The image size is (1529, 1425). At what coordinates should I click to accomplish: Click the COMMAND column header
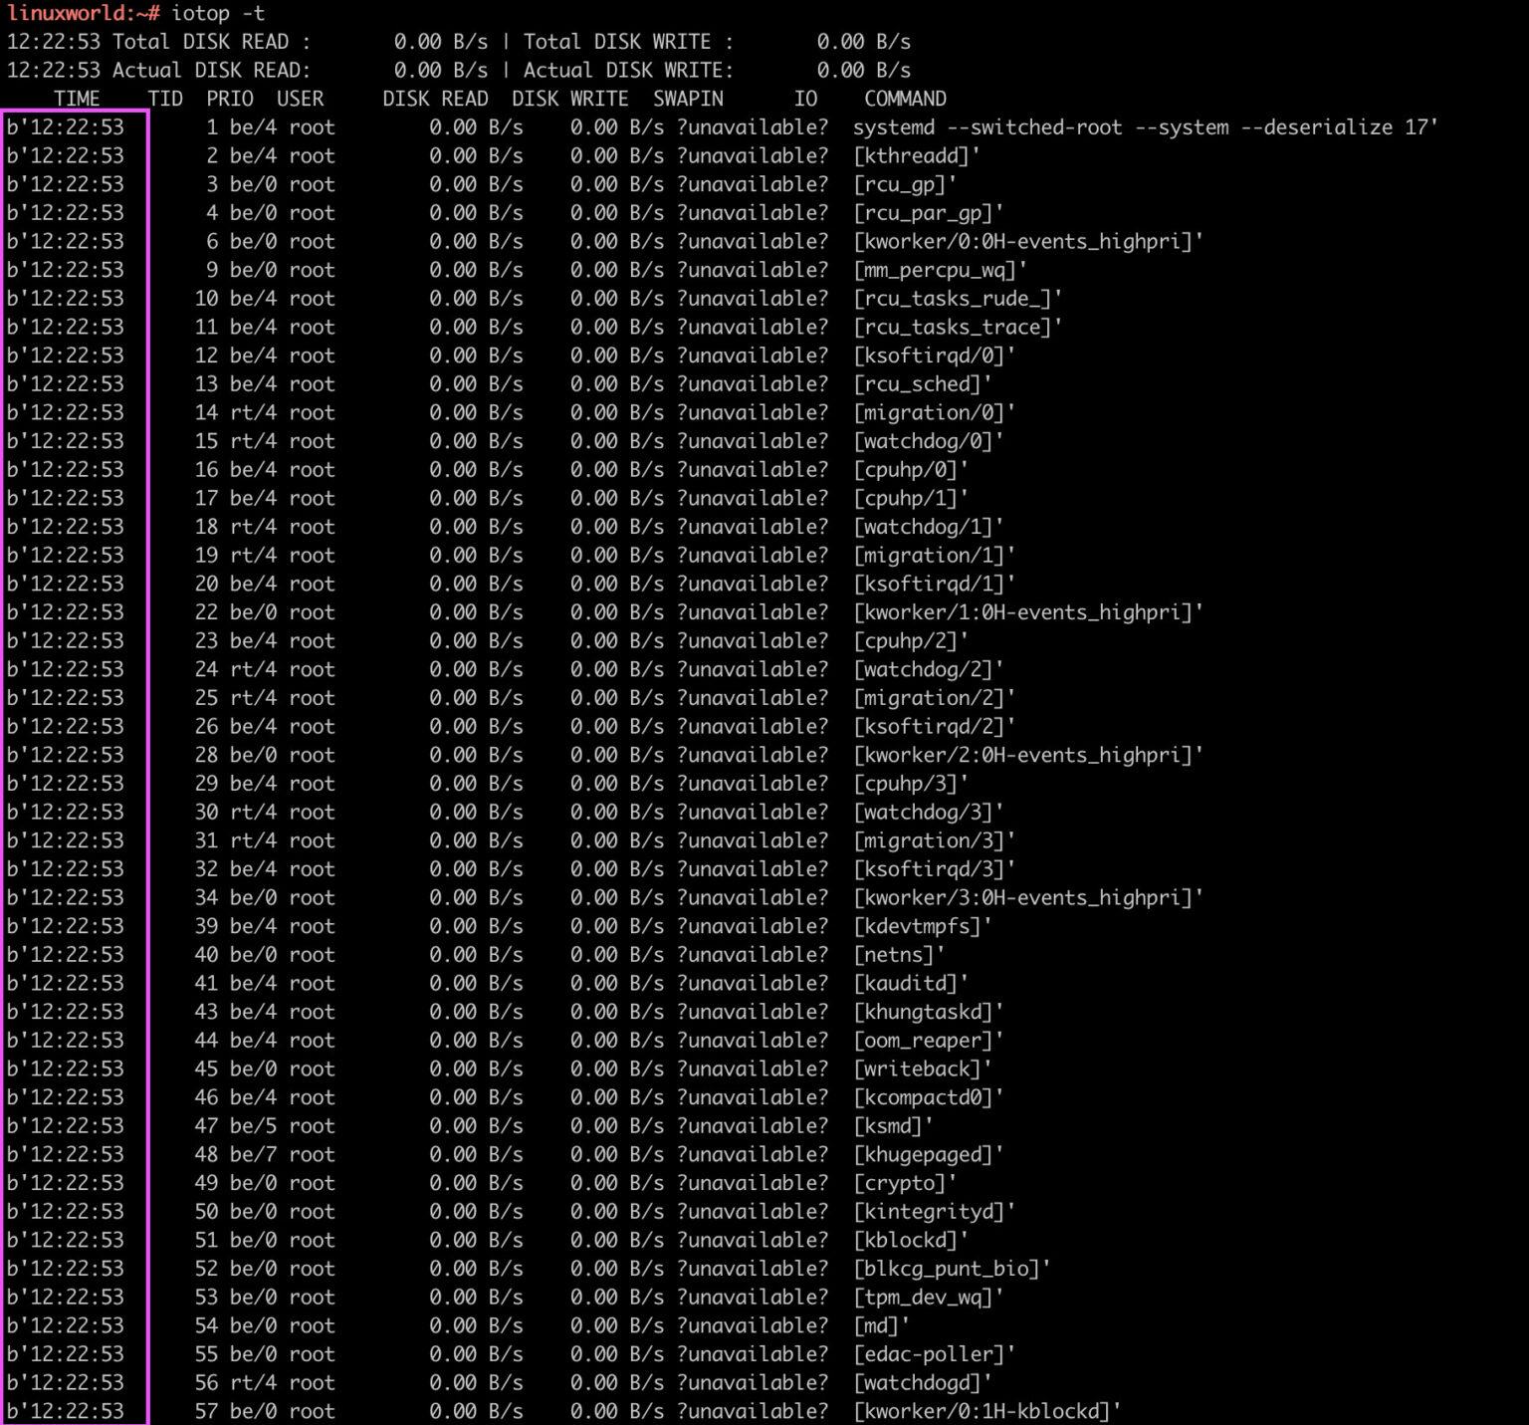pyautogui.click(x=904, y=99)
